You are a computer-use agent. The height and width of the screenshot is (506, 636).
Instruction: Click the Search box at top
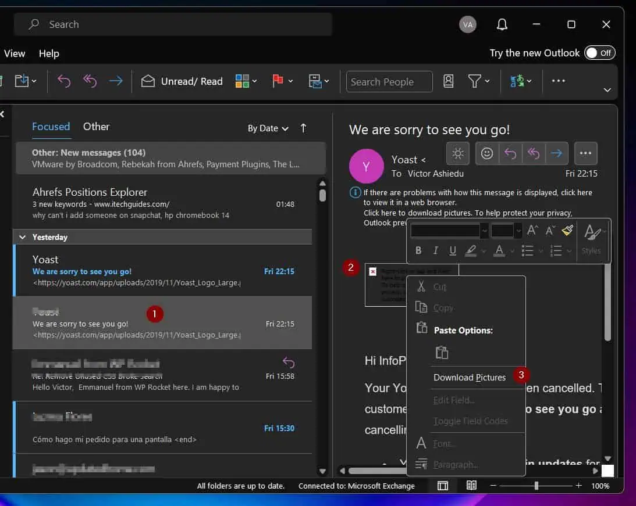click(x=173, y=24)
